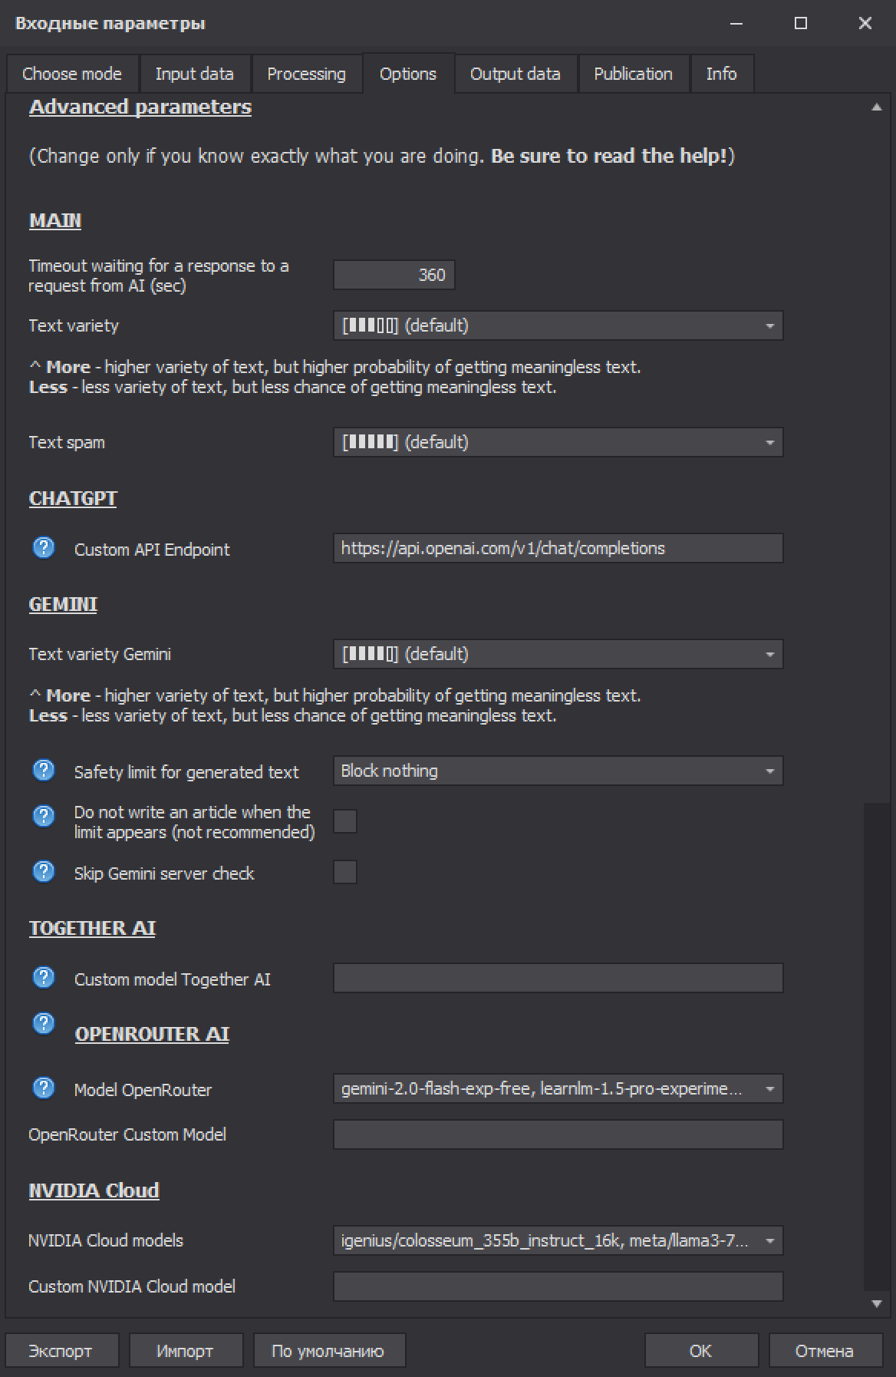Open the Text spam dropdown
This screenshot has height=1377, width=896.
558,442
